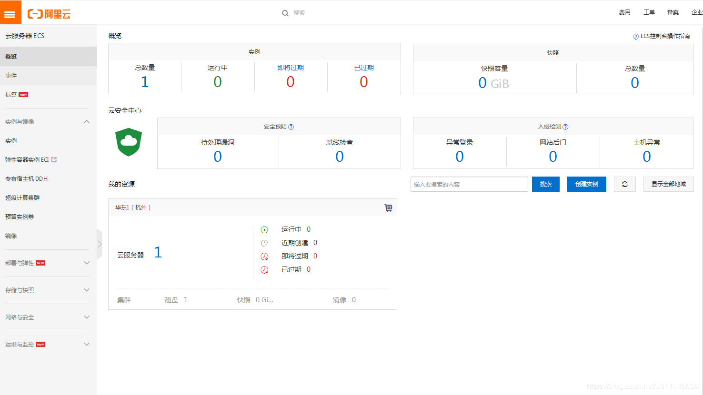This screenshot has height=395, width=703.
Task: Click the 显示全部地域 button
Action: click(x=668, y=184)
